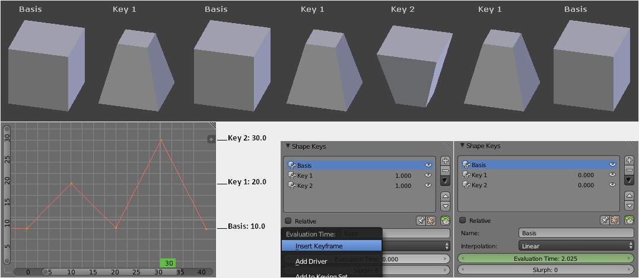Image resolution: width=639 pixels, height=278 pixels.
Task: Click Basis shape key icon in right panel
Action: 466,165
